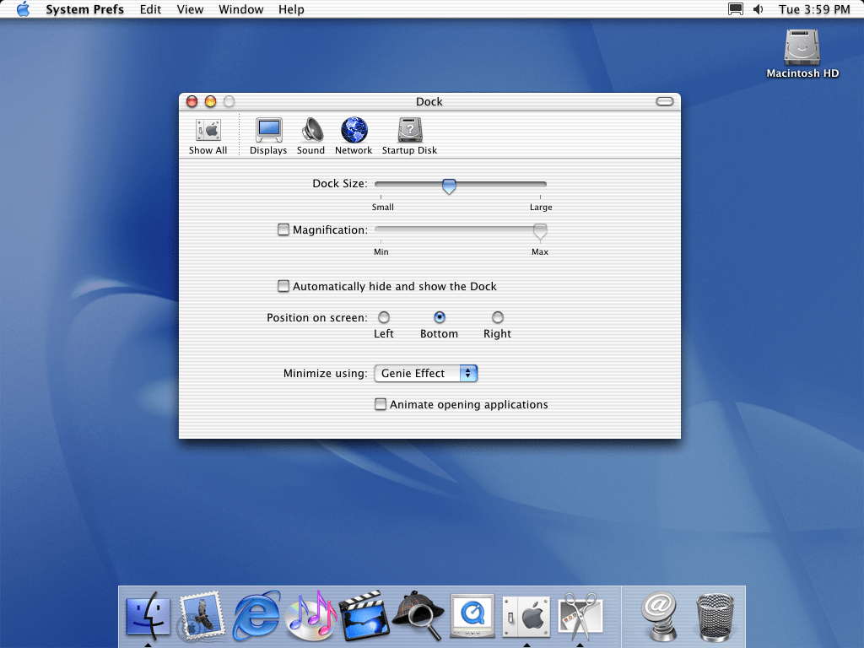Select Left dock position radio button
864x648 pixels.
(384, 317)
